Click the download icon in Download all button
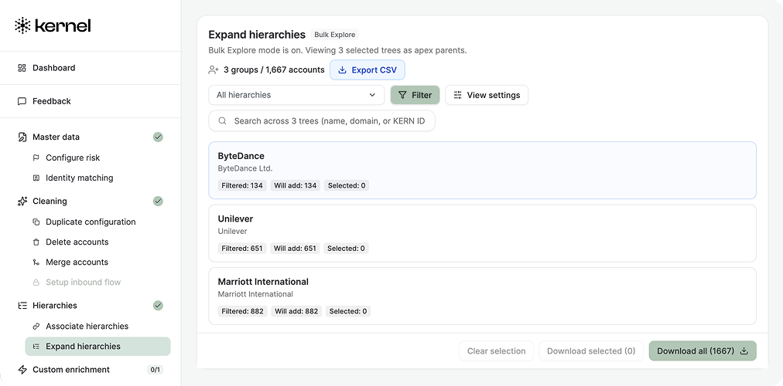This screenshot has width=783, height=386. (x=744, y=351)
